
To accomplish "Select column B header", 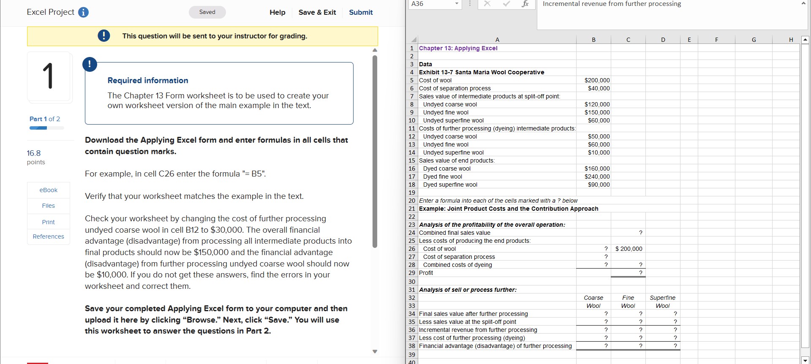I will point(593,40).
